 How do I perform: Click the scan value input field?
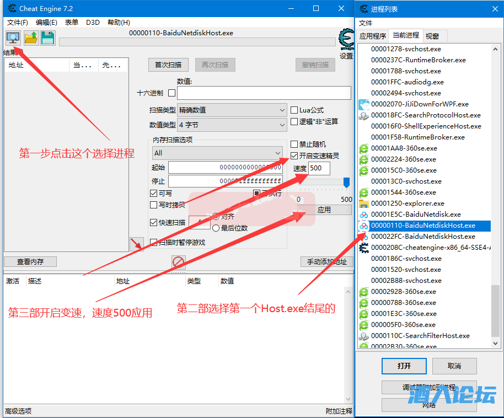tap(264, 93)
